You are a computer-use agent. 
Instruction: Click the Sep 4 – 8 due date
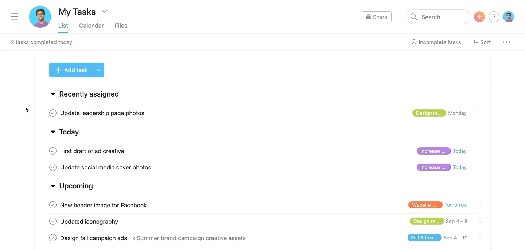(456, 221)
